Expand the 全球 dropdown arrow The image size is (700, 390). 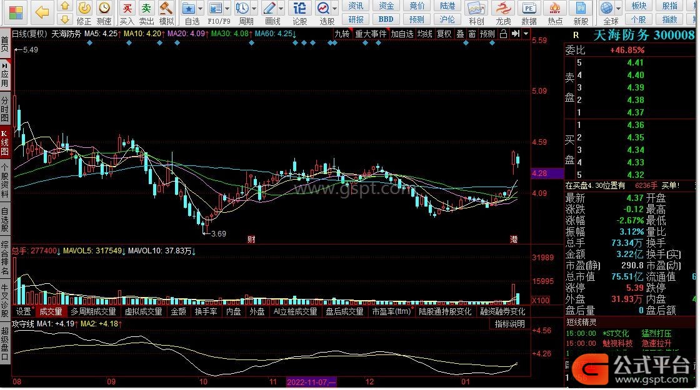coord(618,9)
